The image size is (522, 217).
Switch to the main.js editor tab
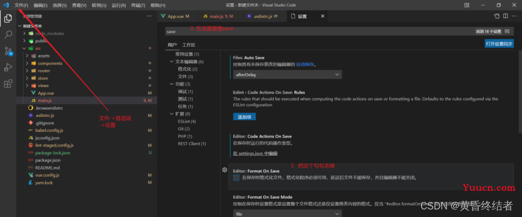click(x=221, y=16)
